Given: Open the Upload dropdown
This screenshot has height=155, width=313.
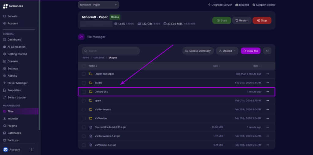Looking at the screenshot, I should pos(227,51).
